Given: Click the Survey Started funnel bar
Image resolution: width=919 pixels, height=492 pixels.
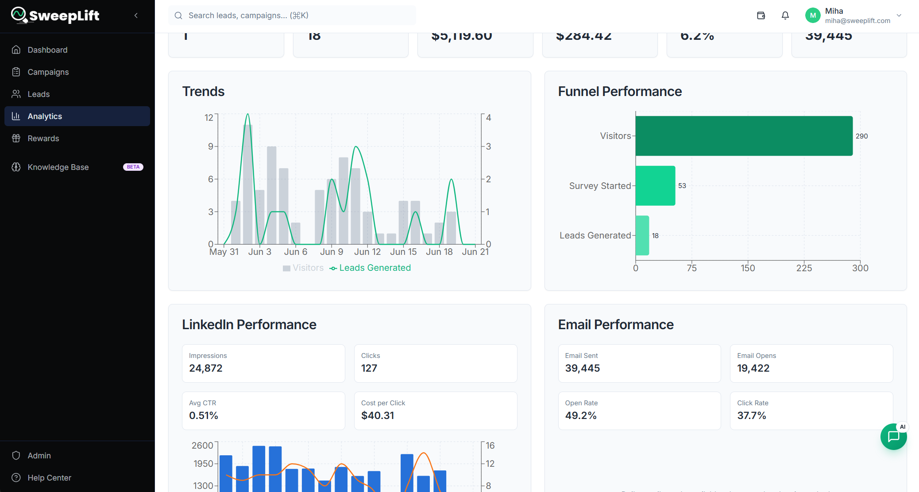Looking at the screenshot, I should pyautogui.click(x=656, y=186).
